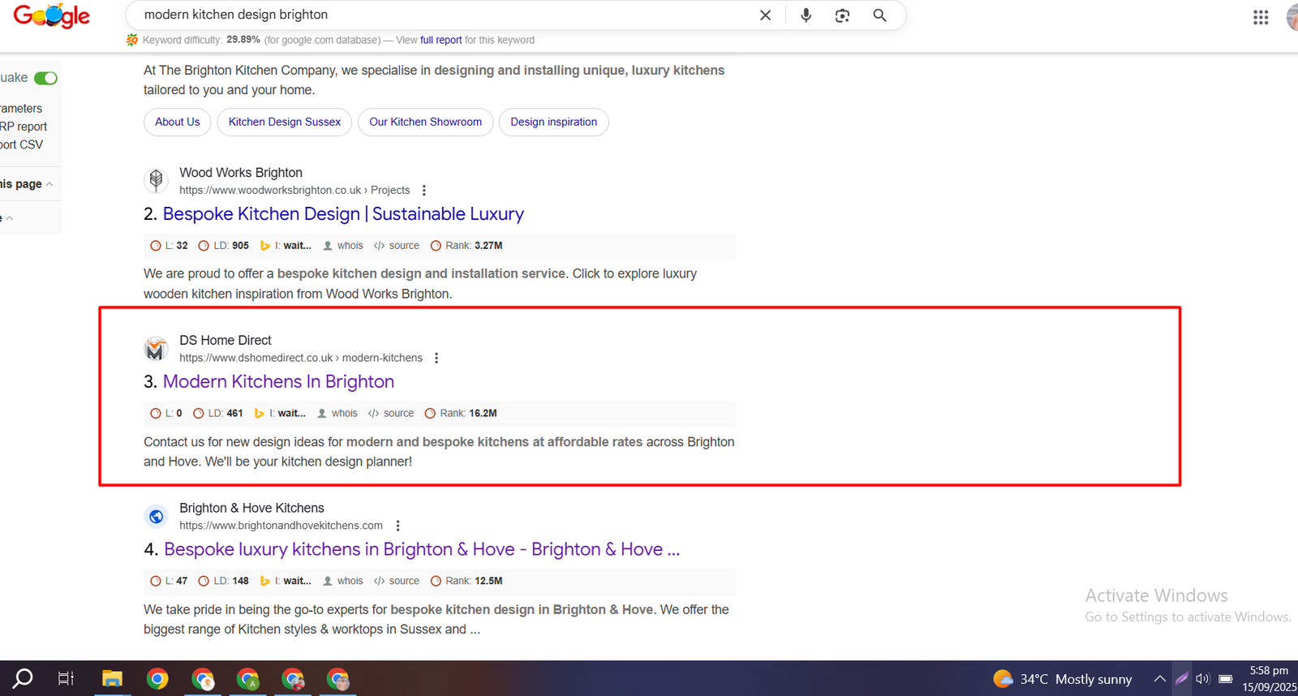Open the full report keyword link

[x=441, y=40]
